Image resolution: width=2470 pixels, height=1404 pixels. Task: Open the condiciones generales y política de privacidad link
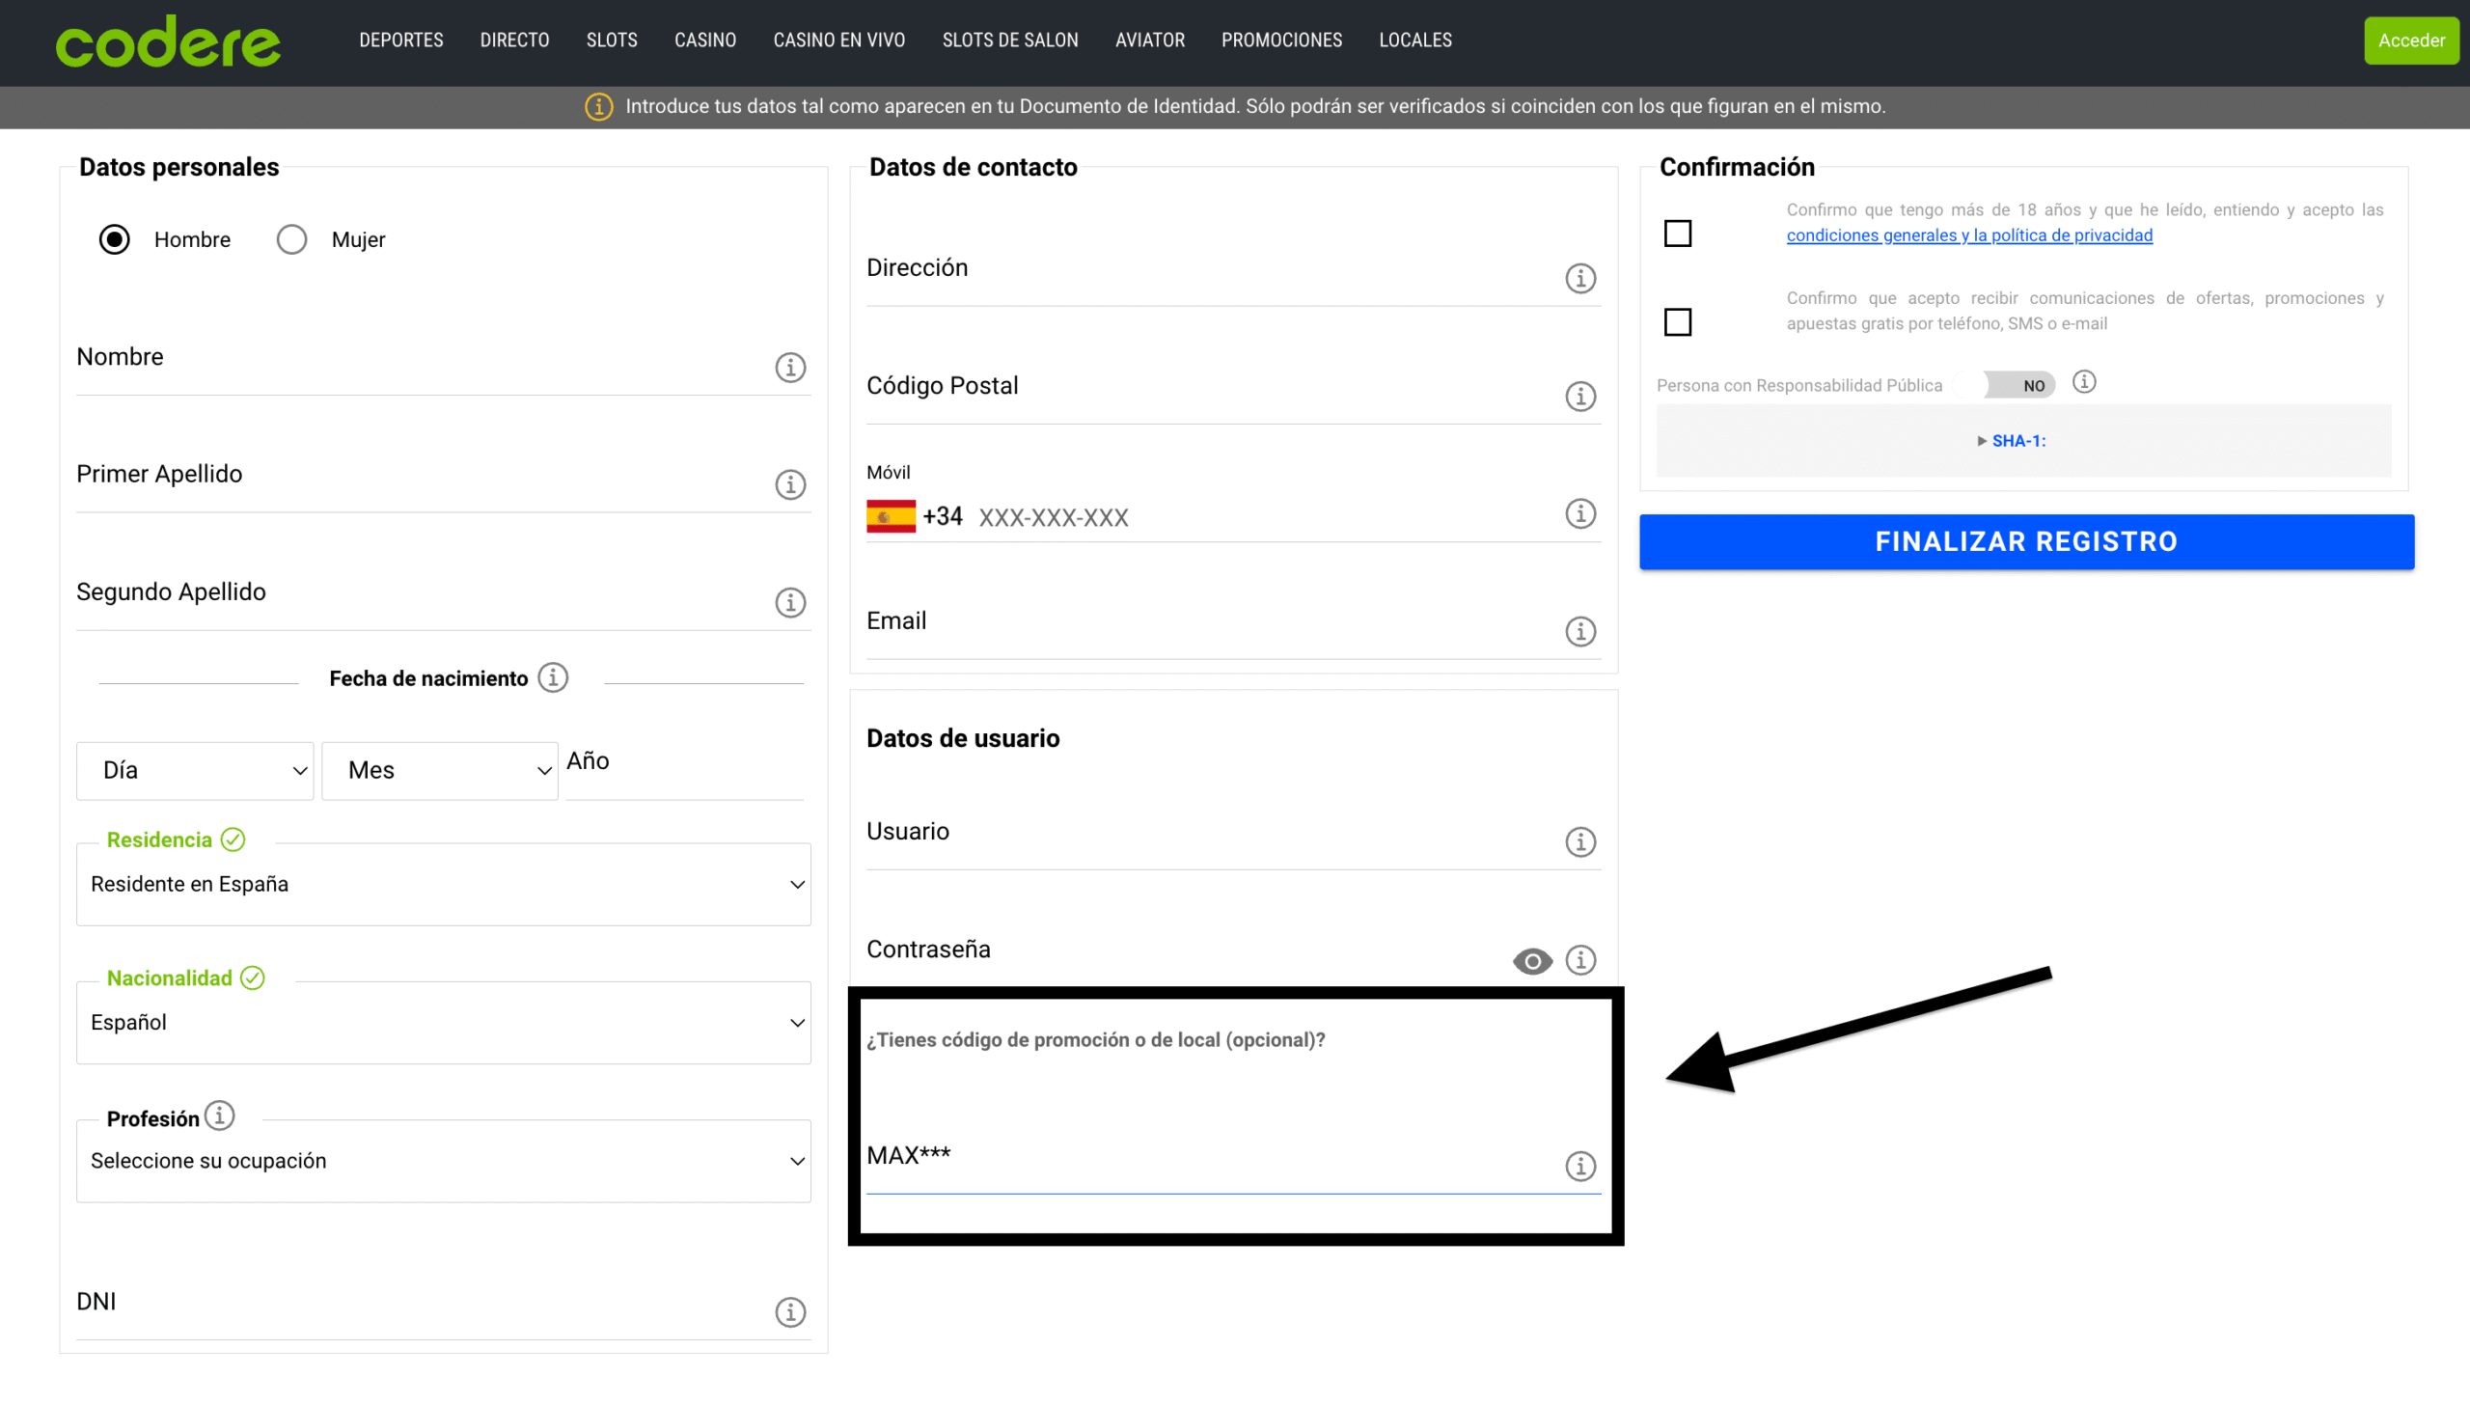(x=1968, y=235)
